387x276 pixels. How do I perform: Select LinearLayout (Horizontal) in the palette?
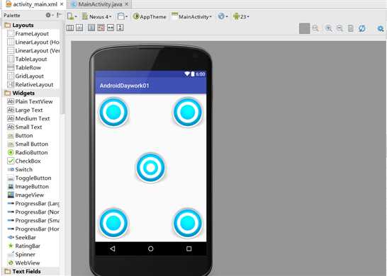33,42
